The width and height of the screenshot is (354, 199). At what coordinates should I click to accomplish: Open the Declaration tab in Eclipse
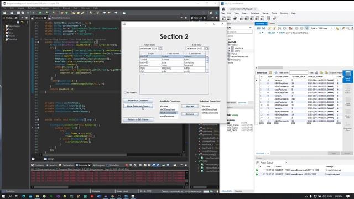(x=66, y=165)
